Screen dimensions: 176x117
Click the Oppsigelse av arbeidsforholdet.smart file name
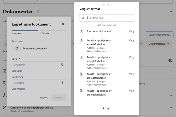click(x=32, y=108)
